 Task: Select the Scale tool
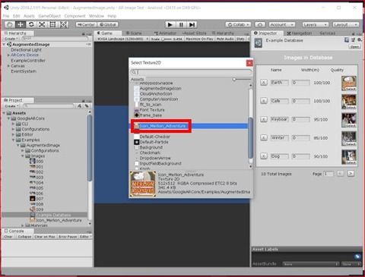[x=42, y=24]
